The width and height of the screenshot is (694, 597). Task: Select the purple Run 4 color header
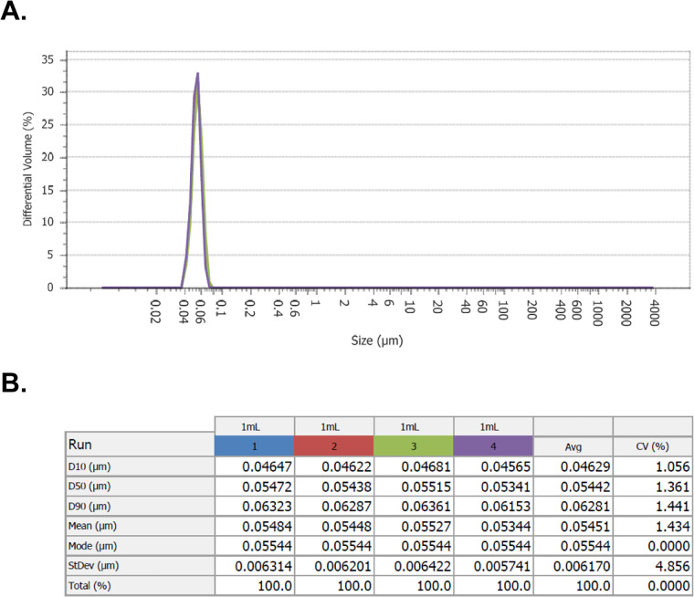pyautogui.click(x=493, y=445)
